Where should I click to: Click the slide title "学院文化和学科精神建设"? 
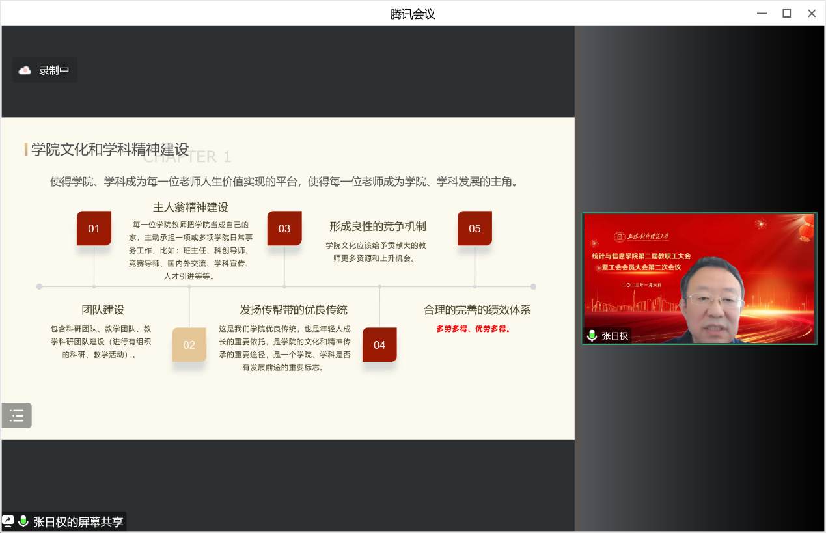[x=109, y=149]
